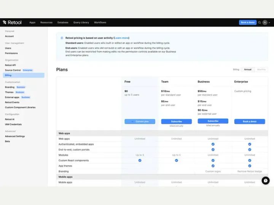Click the Enterprise plan column header
Viewport: 274px width, 205px height.
coord(241,82)
